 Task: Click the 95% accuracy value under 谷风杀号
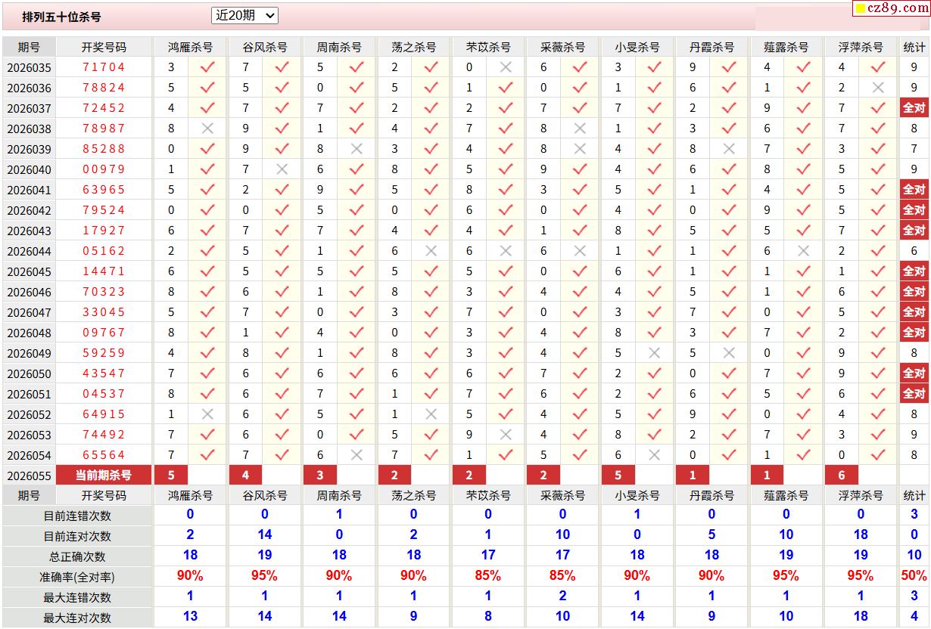(264, 576)
